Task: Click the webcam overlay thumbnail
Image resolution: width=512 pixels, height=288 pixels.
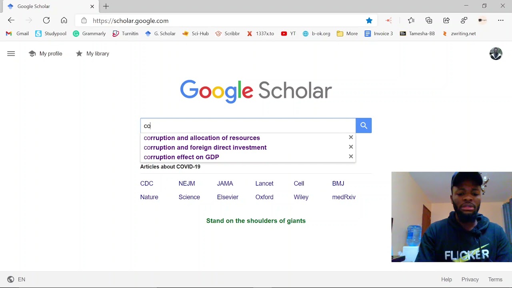Action: coord(452,217)
